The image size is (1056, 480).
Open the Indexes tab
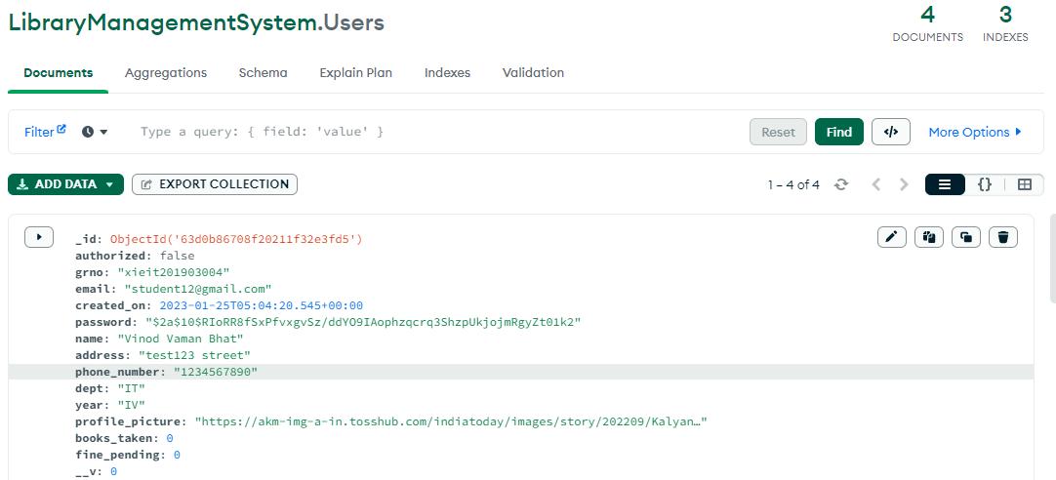(x=447, y=73)
